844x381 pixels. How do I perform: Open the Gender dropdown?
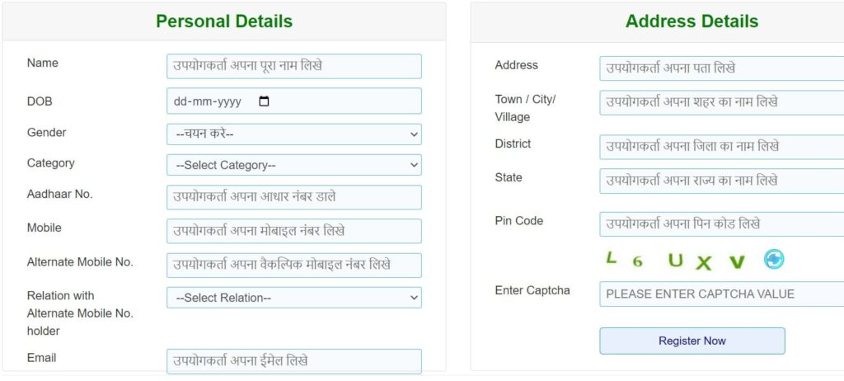(x=293, y=134)
